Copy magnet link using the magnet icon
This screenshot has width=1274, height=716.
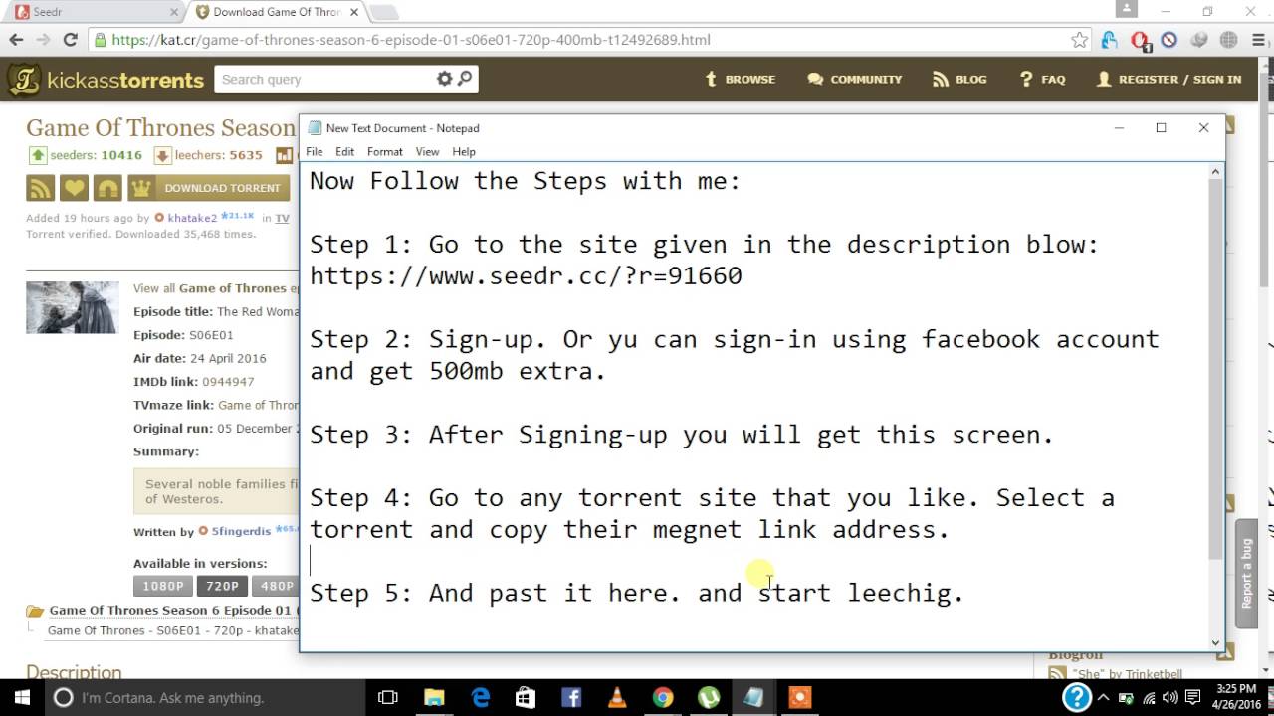tap(106, 188)
